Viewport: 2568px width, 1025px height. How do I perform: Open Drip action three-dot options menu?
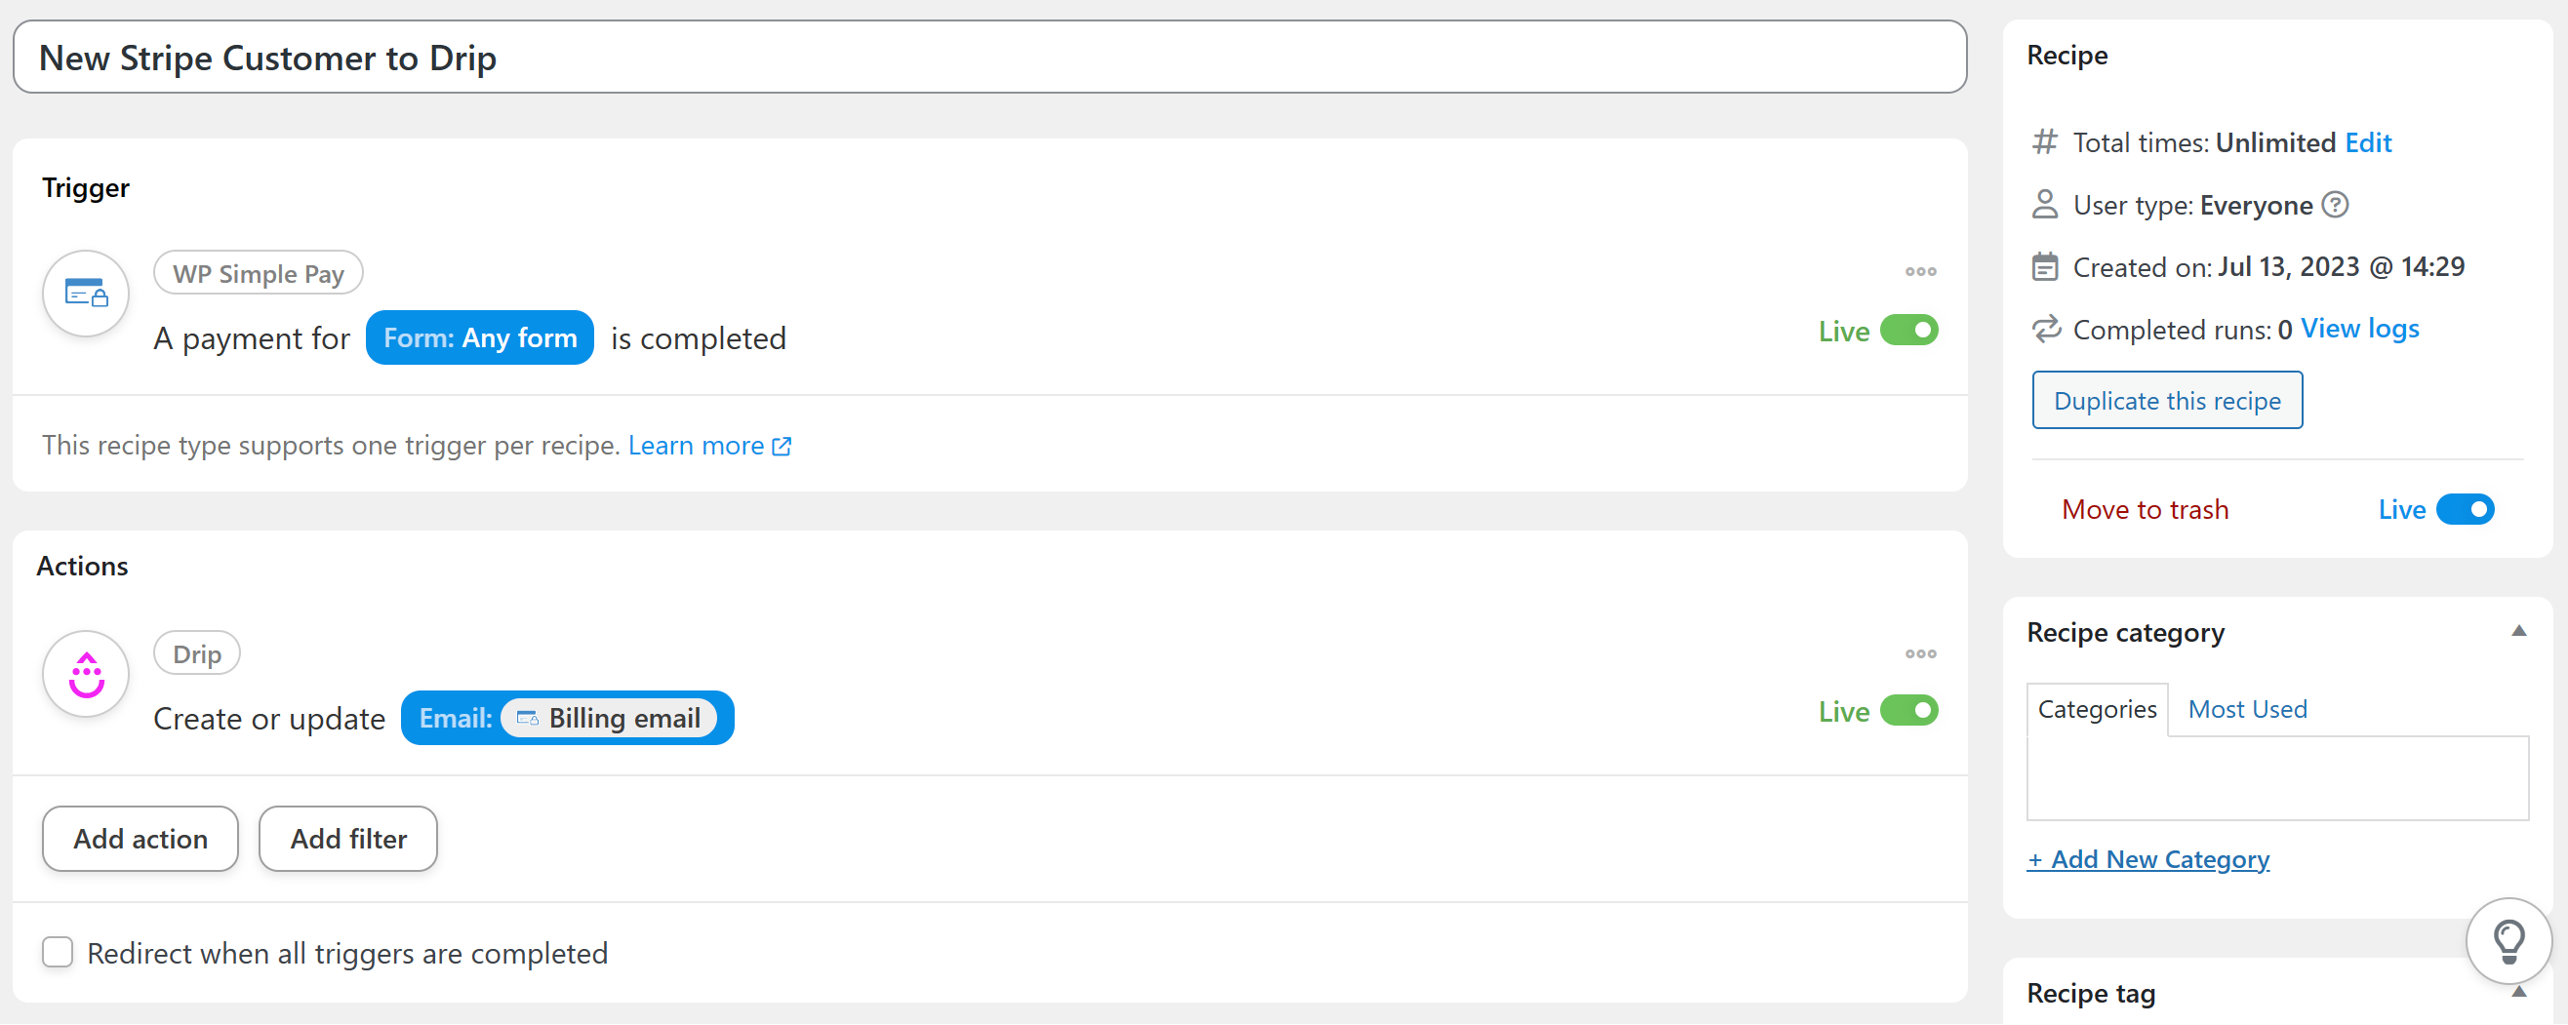pyautogui.click(x=1920, y=653)
